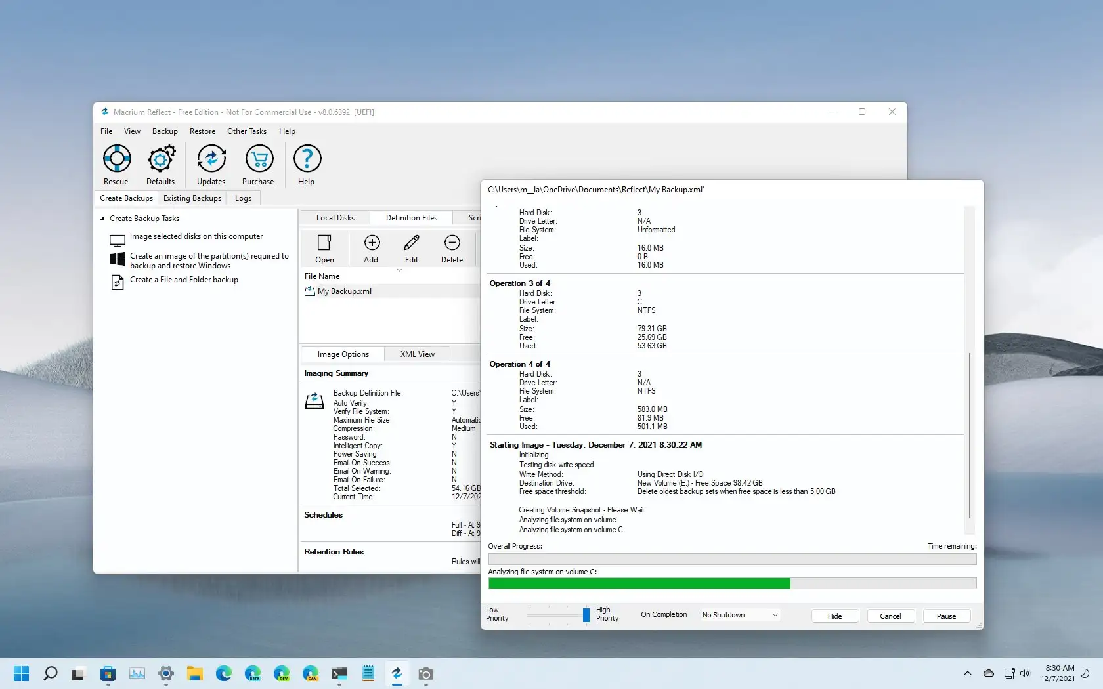
Task: Click the Operation 4 of 4 heading
Action: point(520,364)
